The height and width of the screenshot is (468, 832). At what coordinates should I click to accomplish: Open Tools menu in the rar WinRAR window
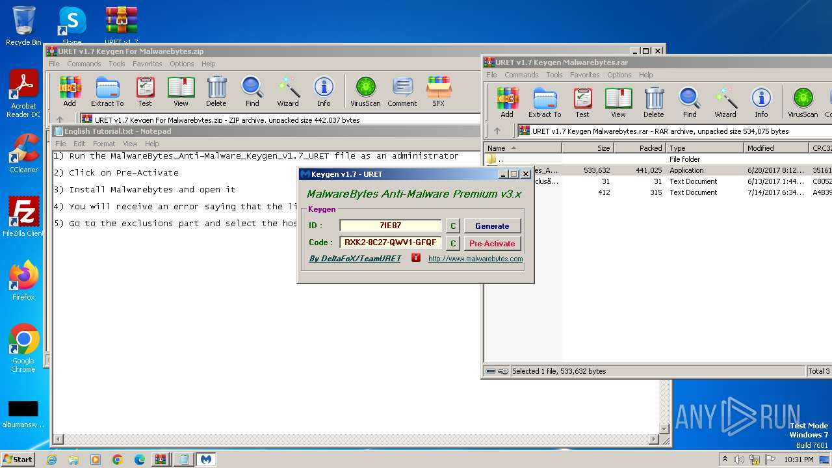pyautogui.click(x=554, y=75)
